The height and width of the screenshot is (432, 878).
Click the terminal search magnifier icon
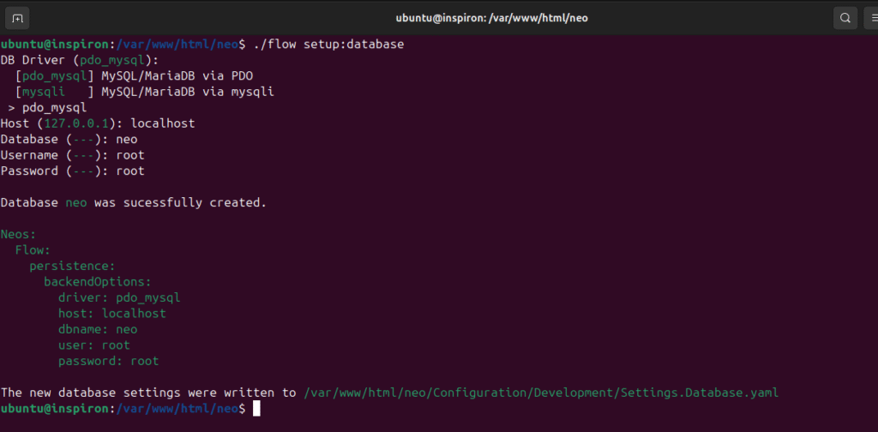[x=845, y=17]
